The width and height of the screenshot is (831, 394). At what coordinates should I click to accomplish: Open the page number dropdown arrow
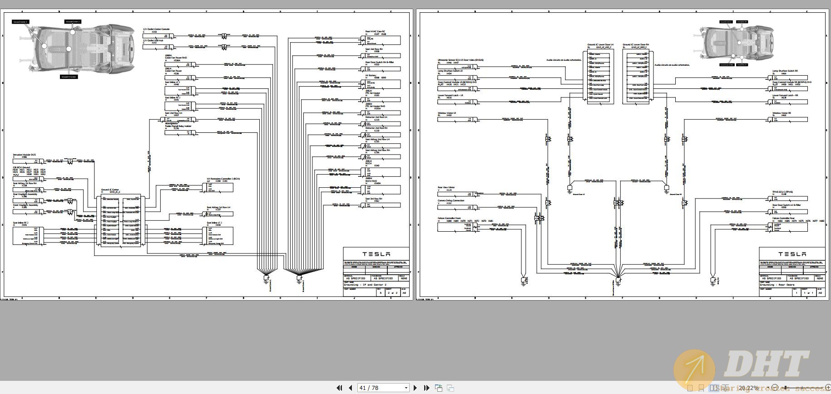point(406,388)
